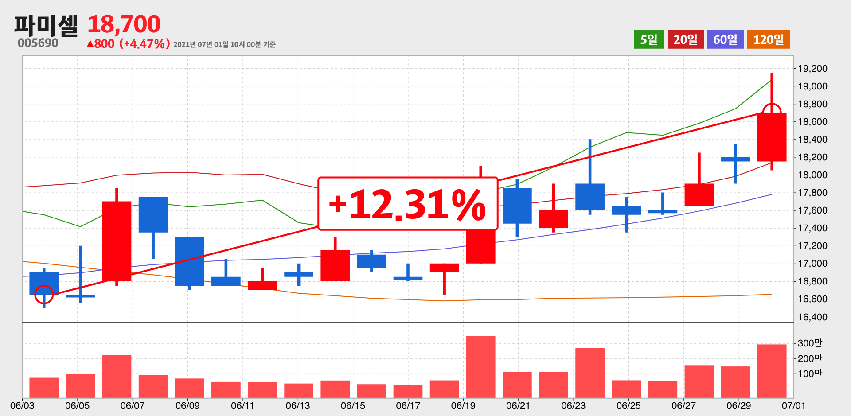Click the change value ▲800 (+4.47%)
The width and height of the screenshot is (851, 416).
(129, 44)
